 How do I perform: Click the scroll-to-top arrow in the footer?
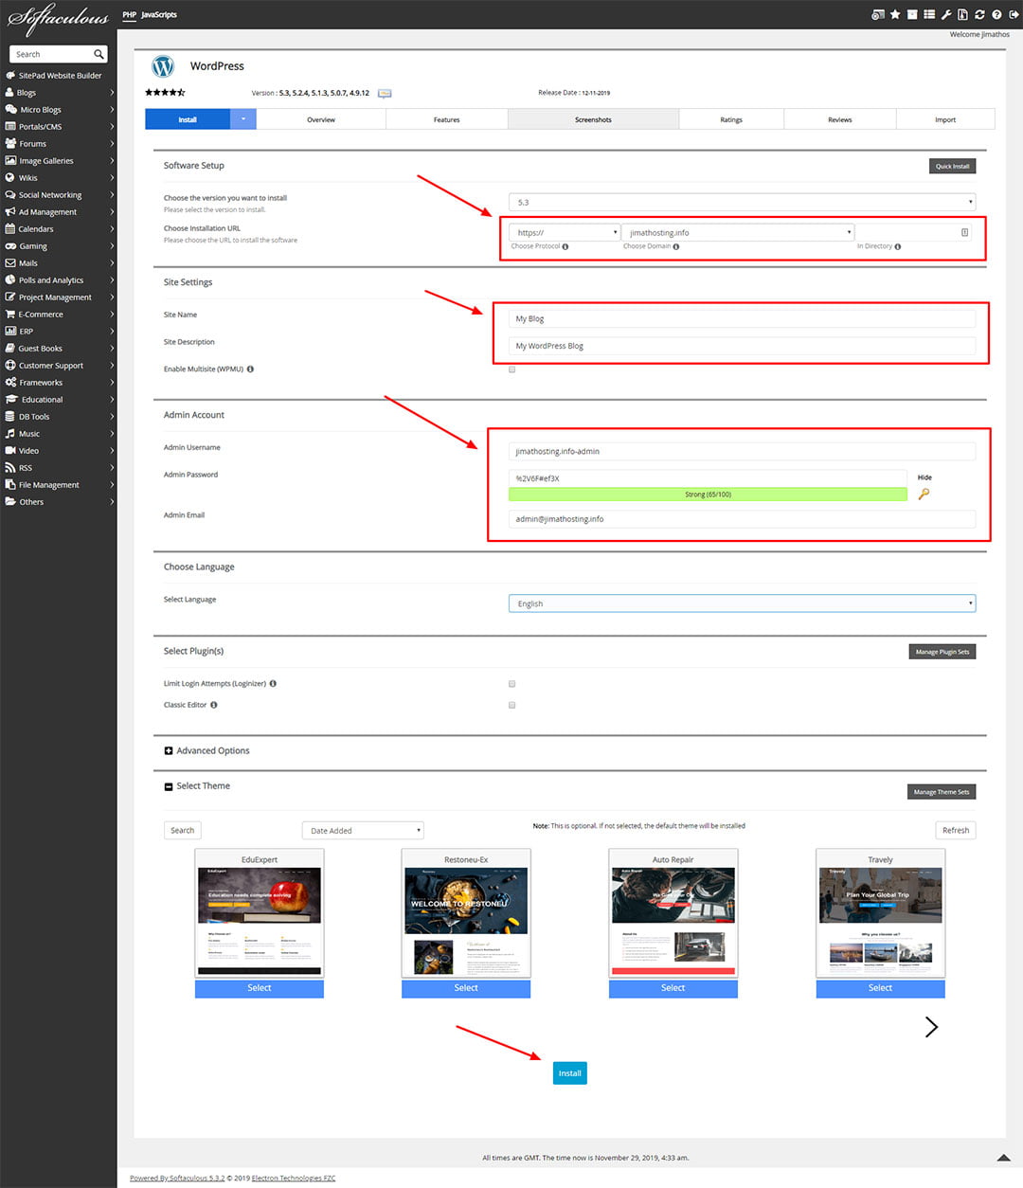tap(1004, 1158)
